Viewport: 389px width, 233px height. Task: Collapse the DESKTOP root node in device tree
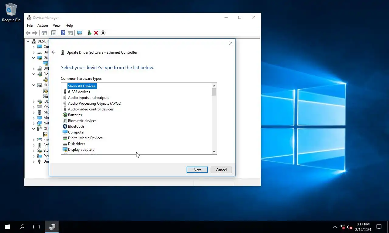[28, 41]
